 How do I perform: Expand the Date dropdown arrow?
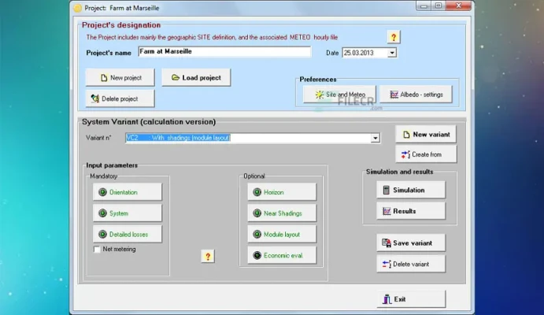[x=392, y=53]
